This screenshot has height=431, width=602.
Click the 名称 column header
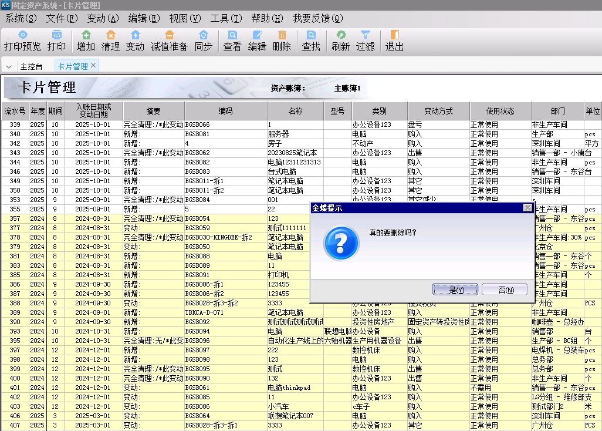(296, 111)
